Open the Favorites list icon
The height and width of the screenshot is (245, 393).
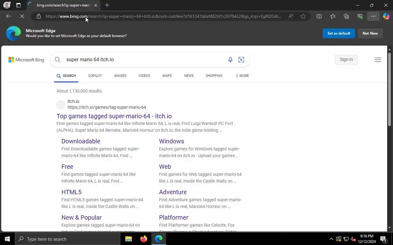[333, 16]
